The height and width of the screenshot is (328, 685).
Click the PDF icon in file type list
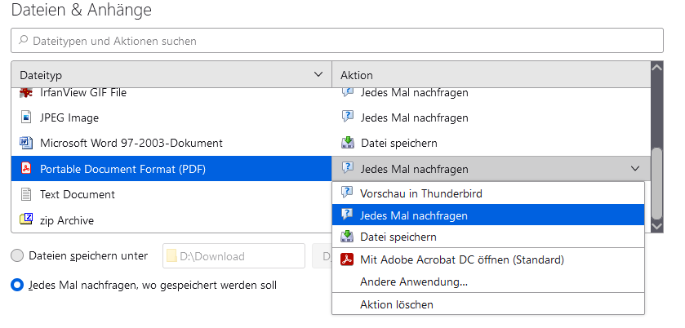[25, 169]
